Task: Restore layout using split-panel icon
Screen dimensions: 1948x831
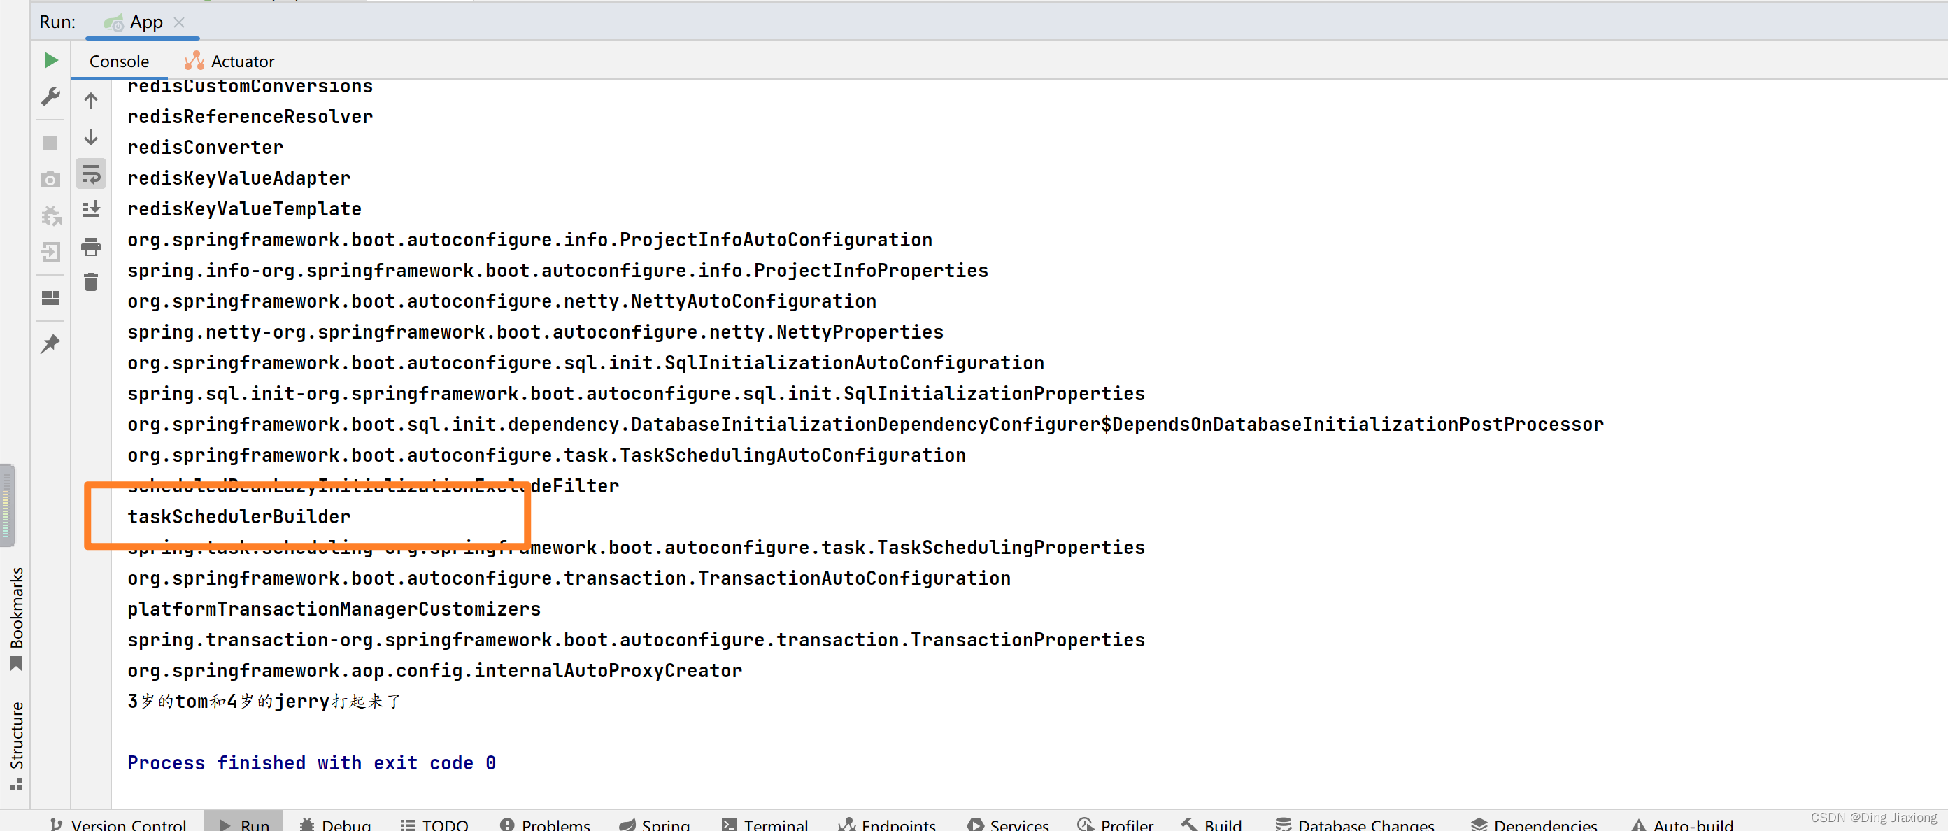Action: [50, 298]
